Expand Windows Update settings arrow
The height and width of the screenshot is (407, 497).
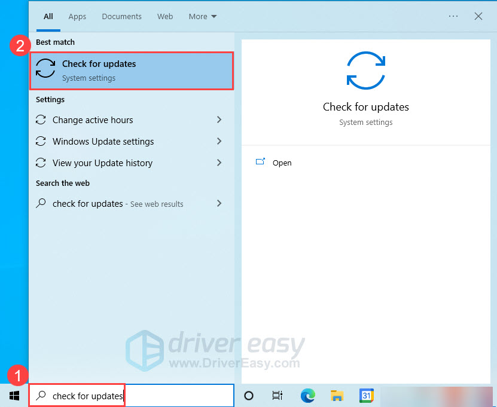click(219, 142)
